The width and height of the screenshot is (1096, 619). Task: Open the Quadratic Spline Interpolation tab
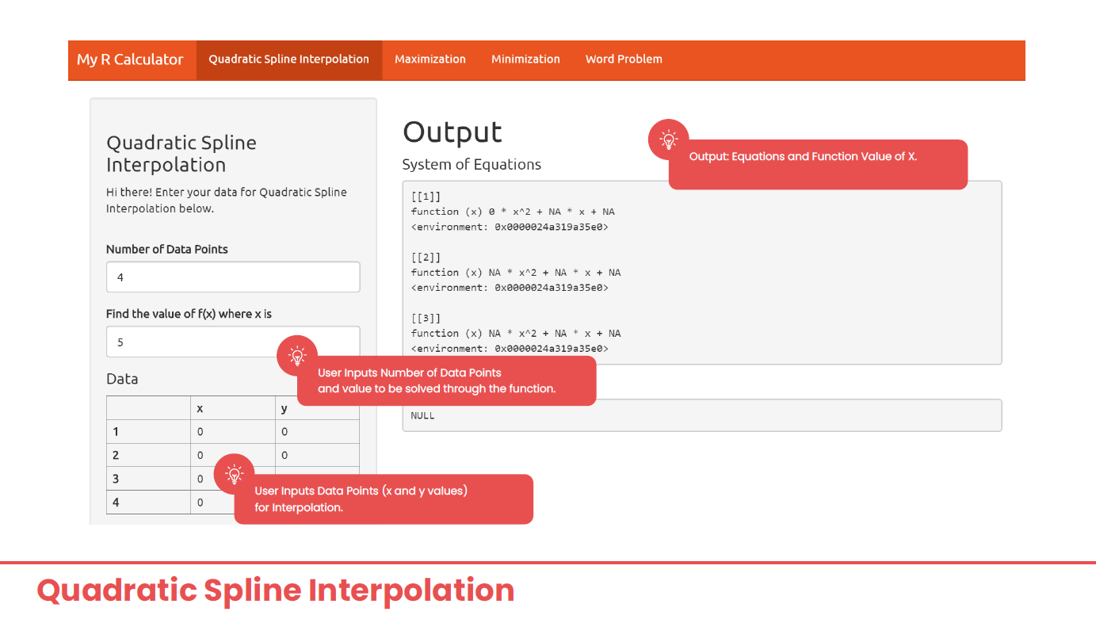point(289,59)
